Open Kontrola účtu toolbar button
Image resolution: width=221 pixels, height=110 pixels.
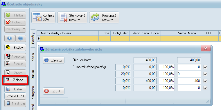pos(43,18)
